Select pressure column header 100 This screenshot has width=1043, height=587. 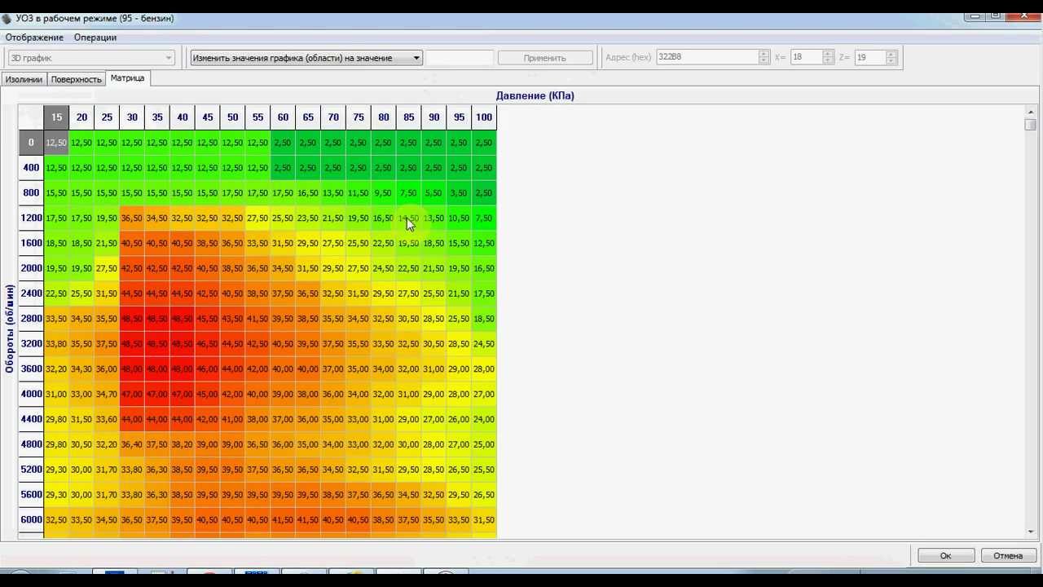click(x=484, y=117)
